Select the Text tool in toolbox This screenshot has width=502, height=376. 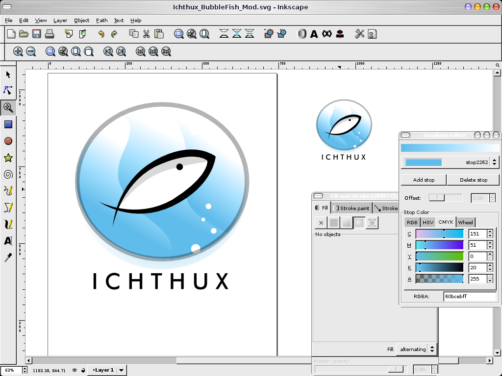pyautogui.click(x=8, y=241)
